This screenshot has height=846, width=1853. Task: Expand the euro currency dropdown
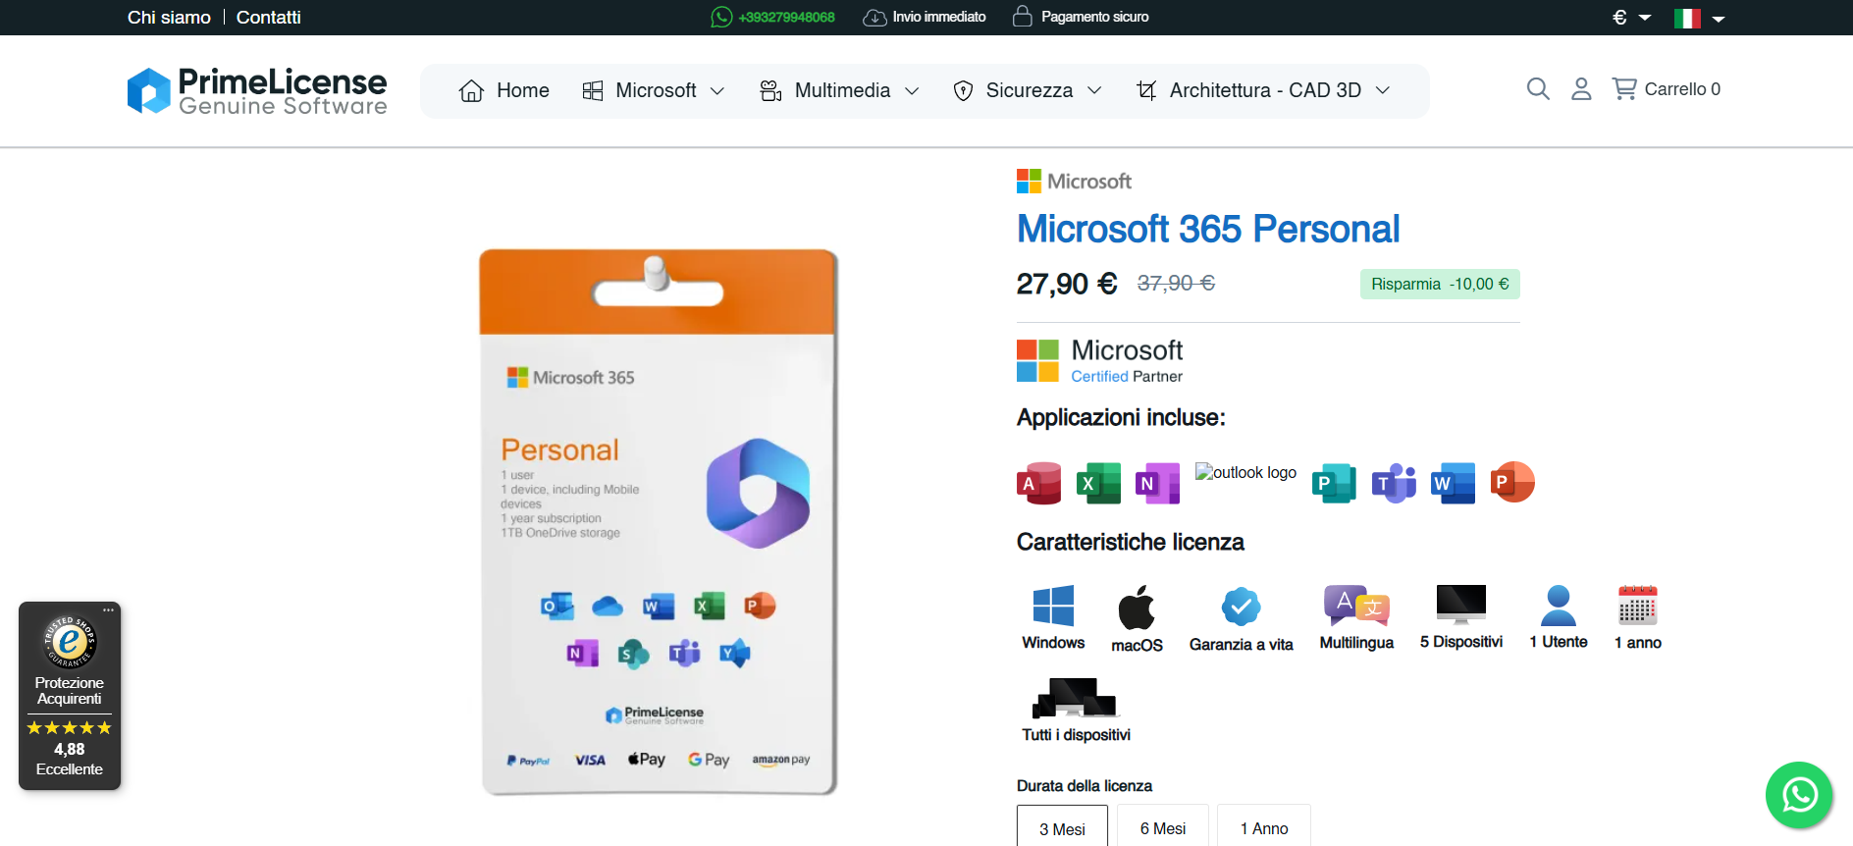click(1631, 18)
